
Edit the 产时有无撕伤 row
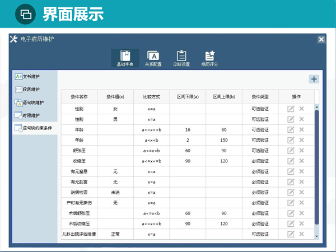[291, 203]
